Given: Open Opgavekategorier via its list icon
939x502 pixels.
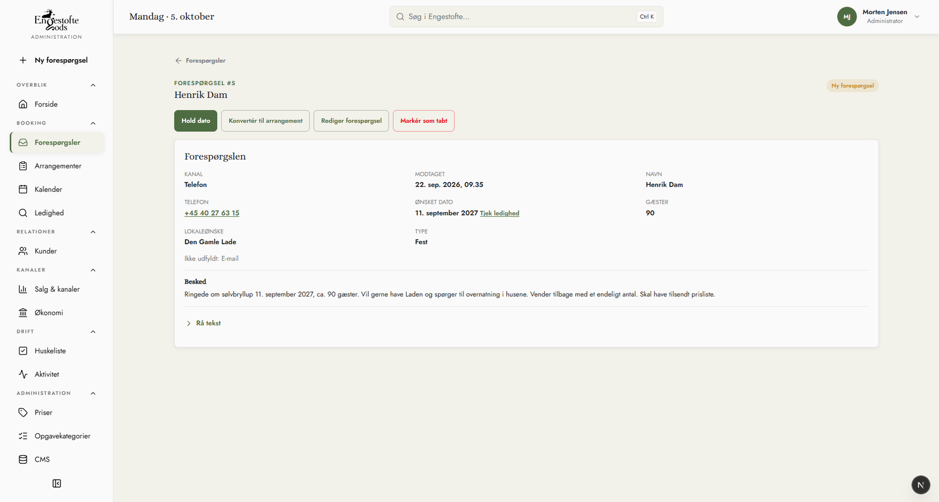Looking at the screenshot, I should coord(23,436).
